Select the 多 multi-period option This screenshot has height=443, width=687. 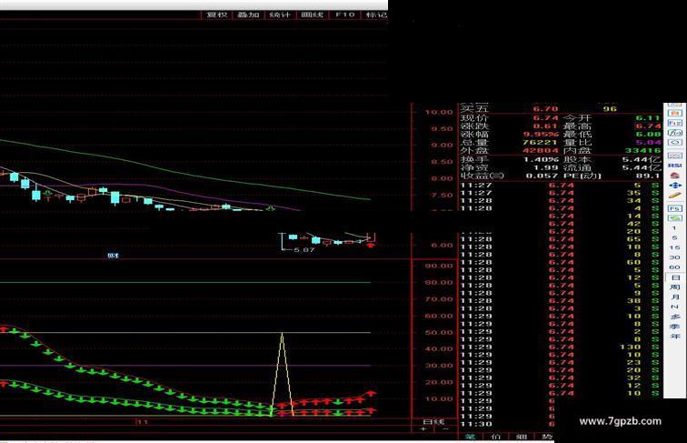click(674, 317)
